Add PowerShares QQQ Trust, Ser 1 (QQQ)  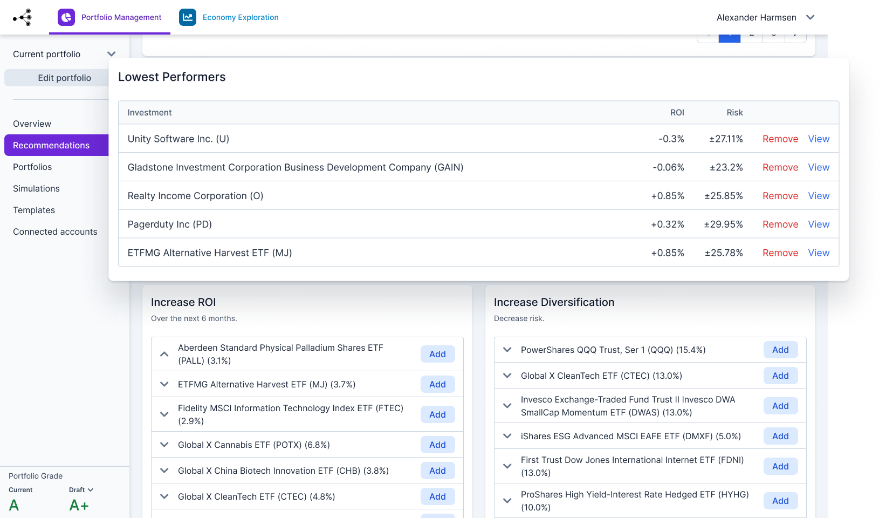tap(780, 350)
